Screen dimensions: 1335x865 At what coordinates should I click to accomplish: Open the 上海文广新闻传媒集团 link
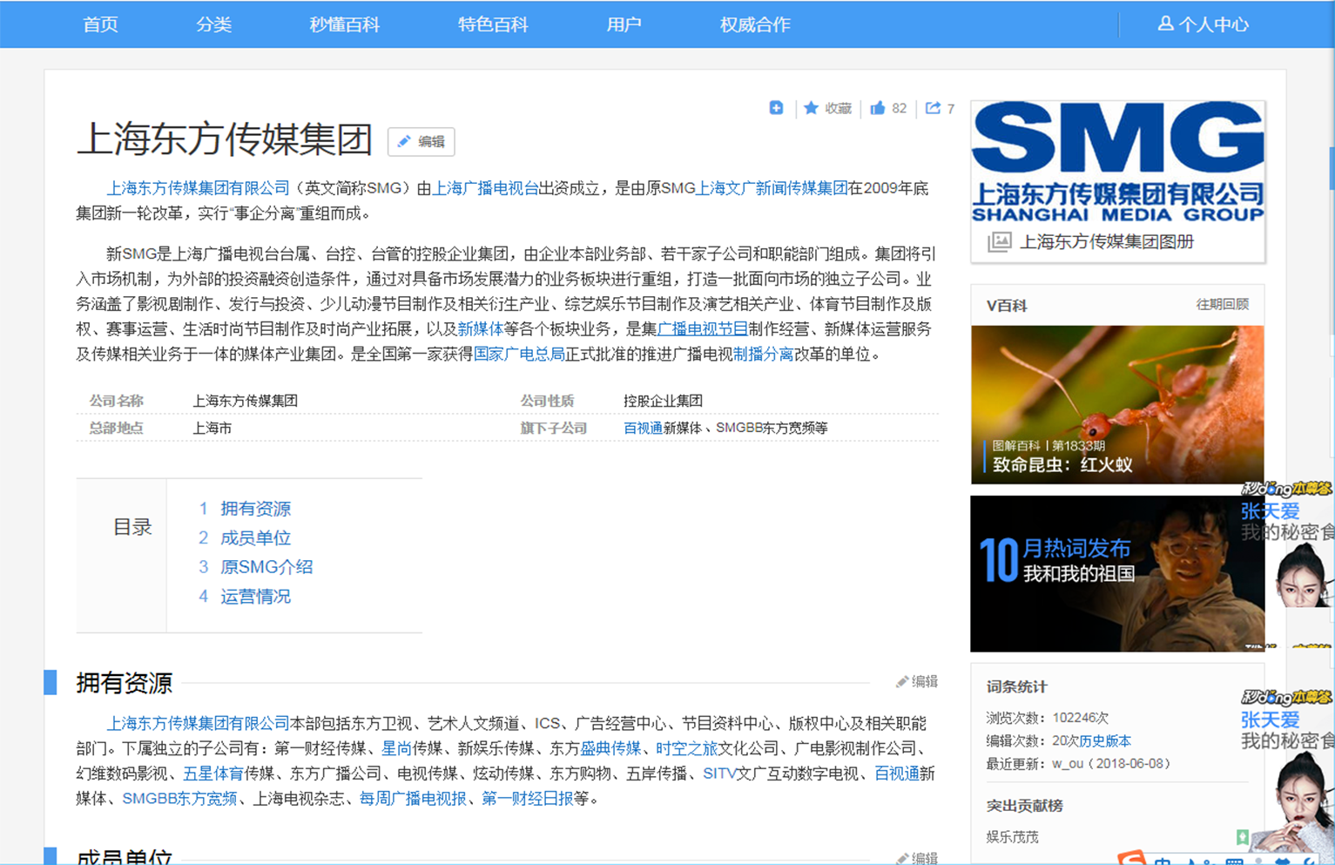[x=772, y=188]
